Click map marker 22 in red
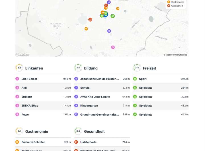 (x=90, y=20)
